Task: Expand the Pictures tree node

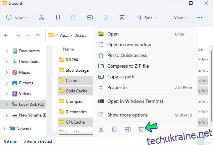Action: click(7, 83)
